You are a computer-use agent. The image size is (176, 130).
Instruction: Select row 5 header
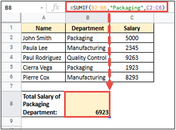point(12,67)
